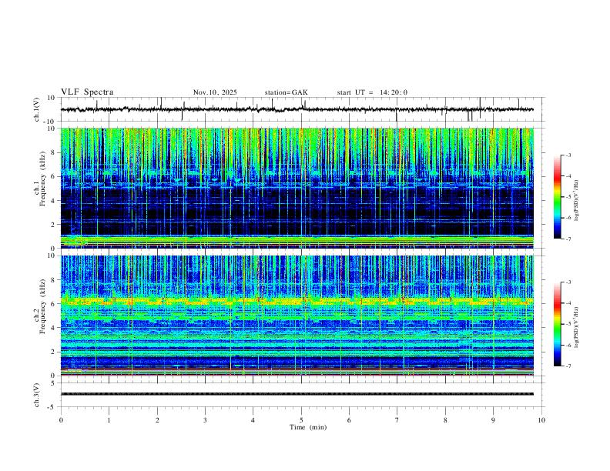This screenshot has width=610, height=471.
Task: Click the "3" tick on Time axis
Action: pos(205,420)
